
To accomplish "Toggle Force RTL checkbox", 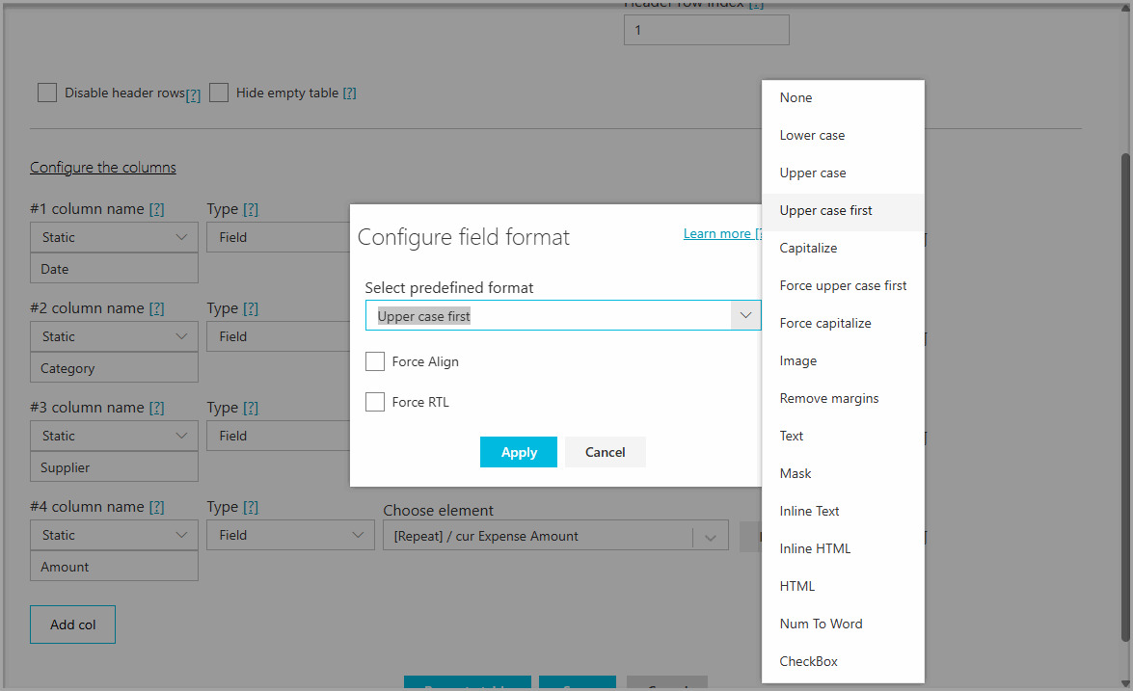I will pos(375,402).
